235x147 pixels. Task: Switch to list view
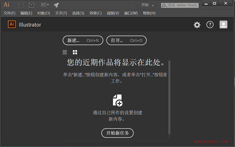65,52
